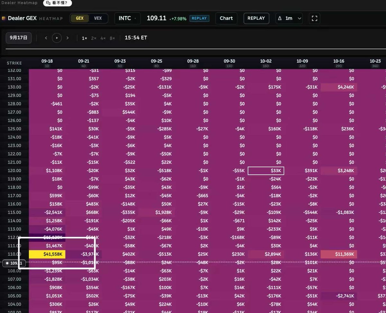
Task: Click the 125.00 strike row label
Action: (x=14, y=129)
